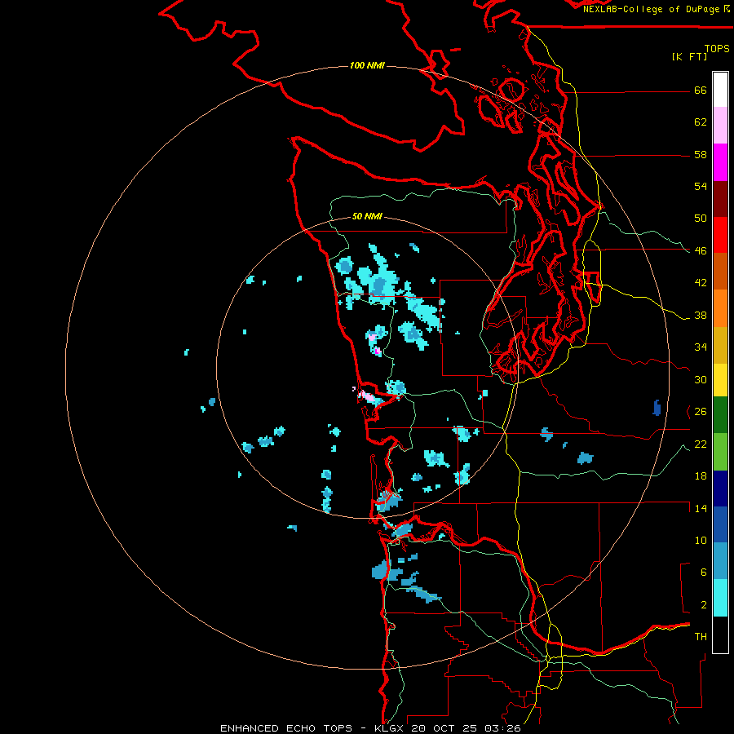Click the legend value 34
The width and height of the screenshot is (734, 734).
pyautogui.click(x=701, y=347)
